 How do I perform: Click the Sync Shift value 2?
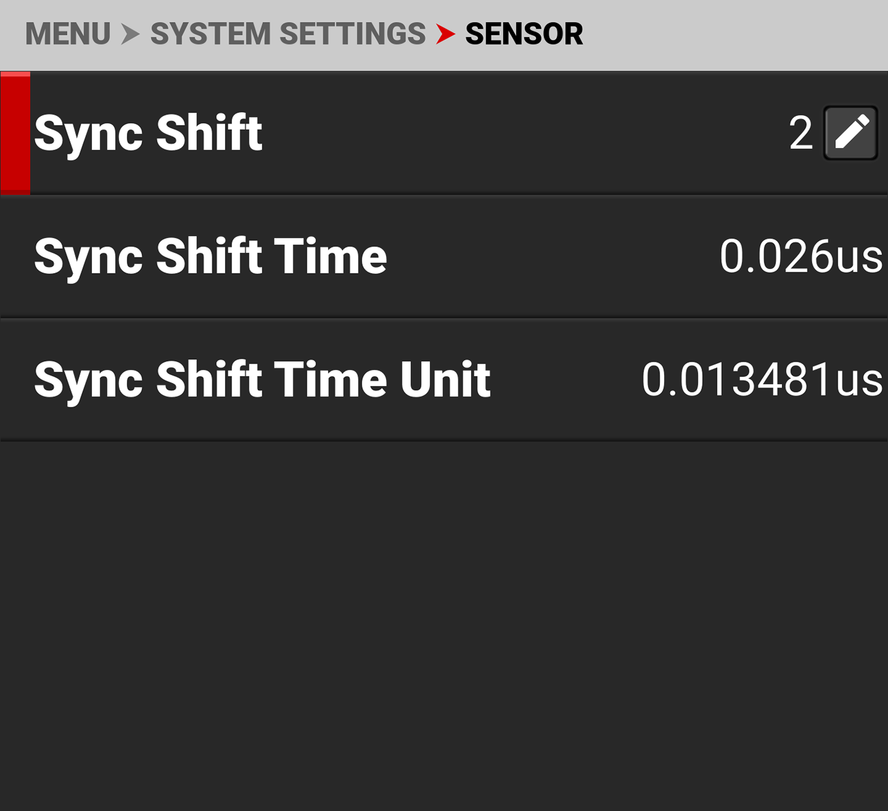[x=801, y=133]
